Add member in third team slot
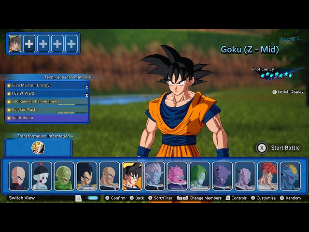309x232 pixels. point(43,43)
